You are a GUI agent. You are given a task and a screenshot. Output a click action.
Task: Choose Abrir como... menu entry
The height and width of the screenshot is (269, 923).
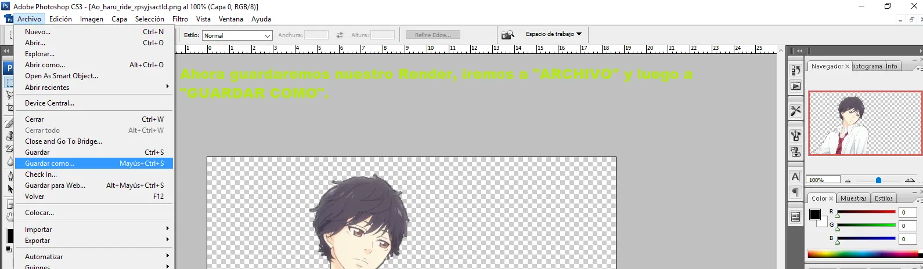(93, 65)
